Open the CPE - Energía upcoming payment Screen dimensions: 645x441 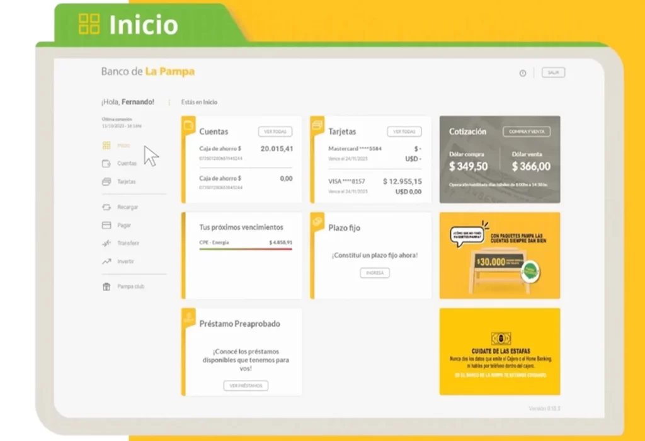(x=245, y=243)
